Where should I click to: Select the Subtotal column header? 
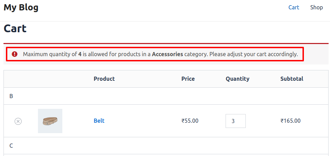(x=292, y=79)
